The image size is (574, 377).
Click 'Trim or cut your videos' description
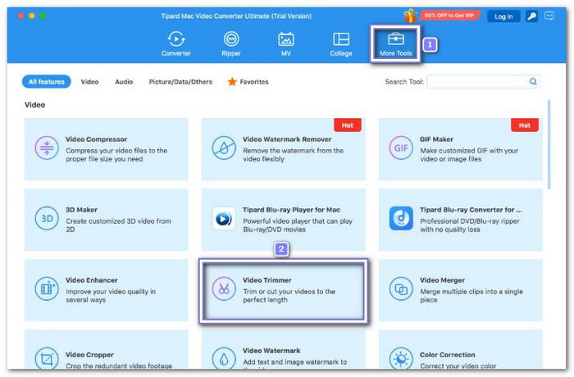pyautogui.click(x=289, y=296)
